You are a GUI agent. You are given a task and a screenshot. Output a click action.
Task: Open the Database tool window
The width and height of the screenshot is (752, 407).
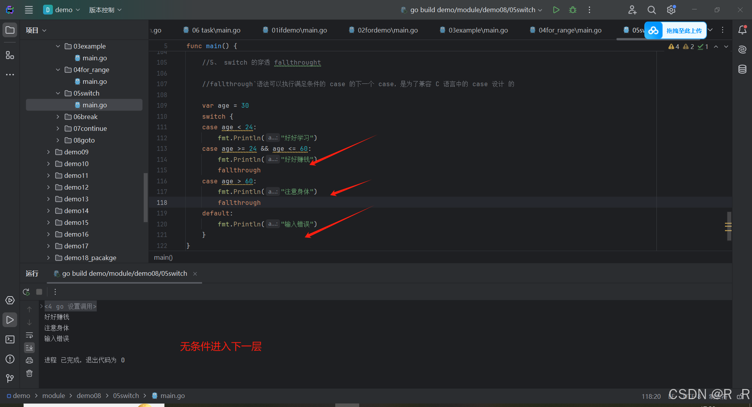(x=742, y=69)
